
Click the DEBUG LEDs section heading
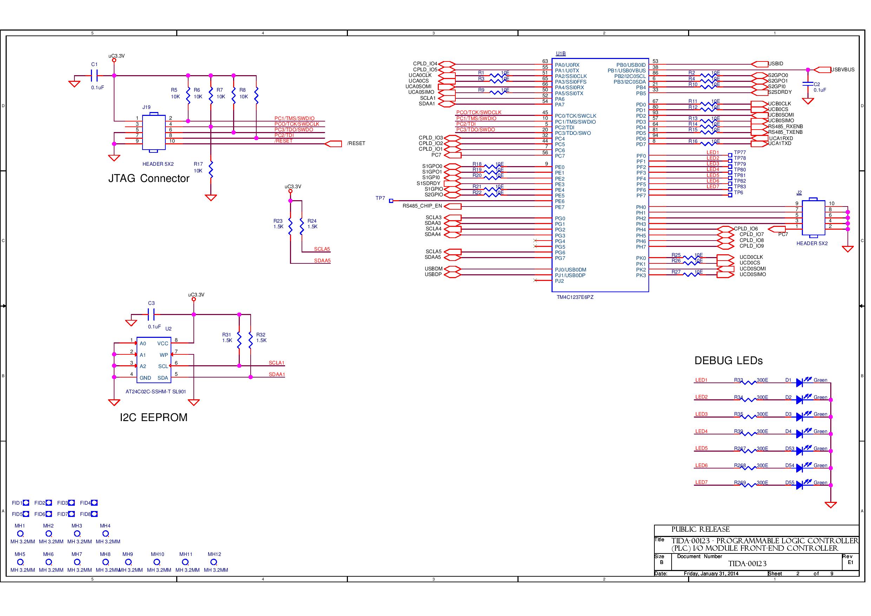pyautogui.click(x=728, y=361)
